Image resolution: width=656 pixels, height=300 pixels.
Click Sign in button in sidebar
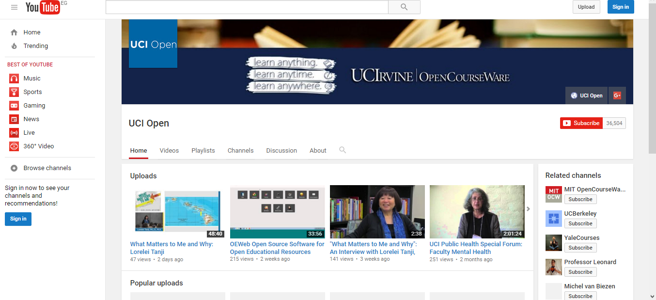pyautogui.click(x=18, y=219)
